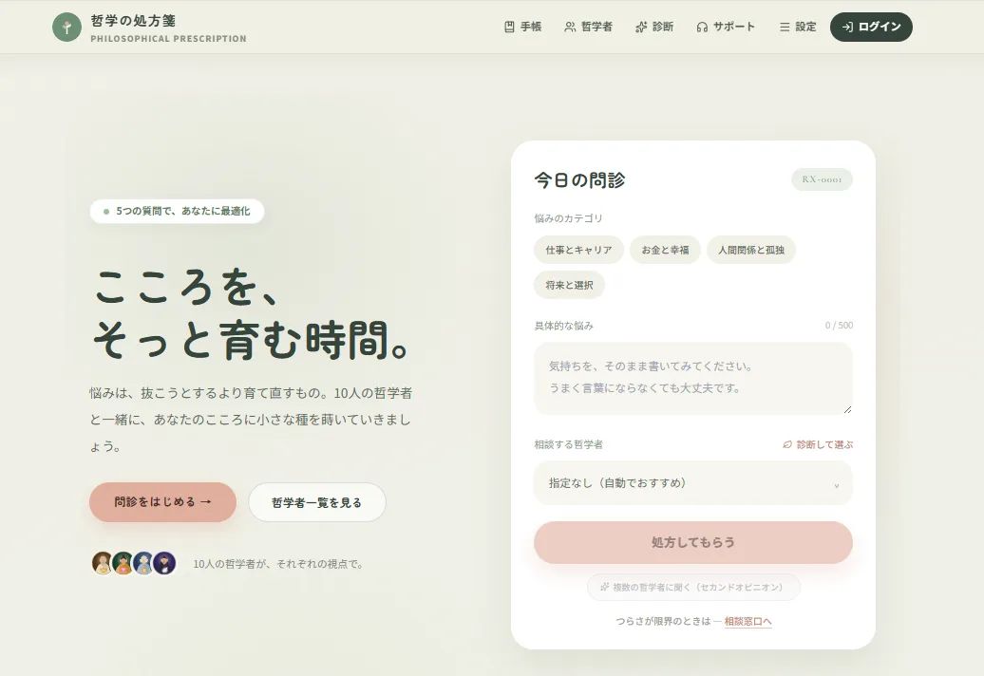Click the 相談する哲学者 label

(569, 444)
